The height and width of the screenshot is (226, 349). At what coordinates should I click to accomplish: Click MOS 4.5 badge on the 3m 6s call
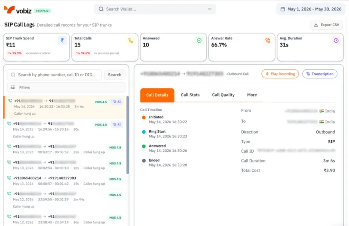coord(101,102)
